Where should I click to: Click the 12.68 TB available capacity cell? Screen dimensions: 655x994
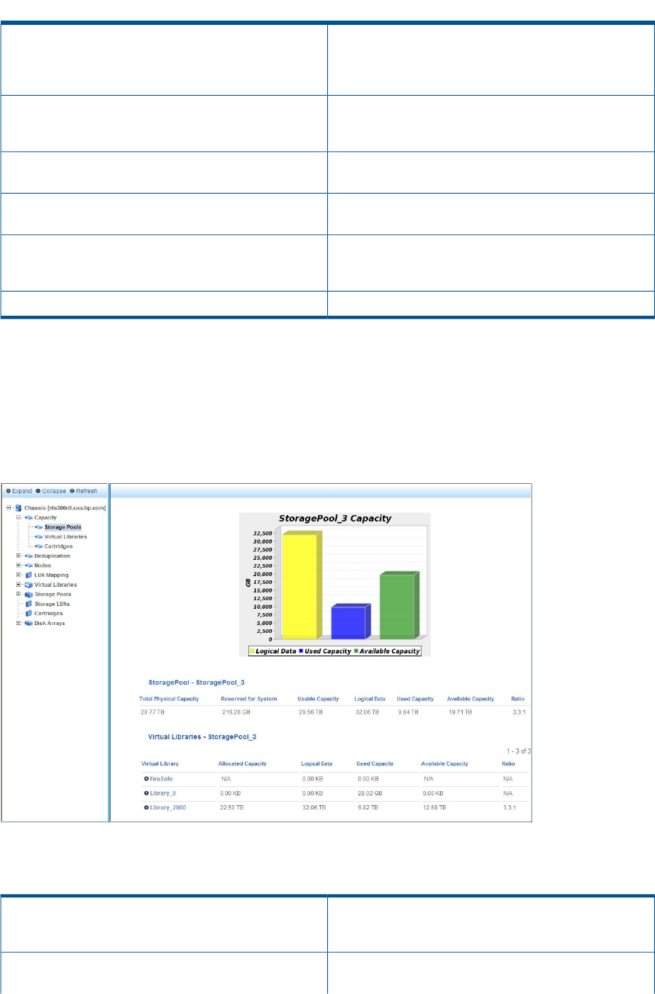click(434, 807)
